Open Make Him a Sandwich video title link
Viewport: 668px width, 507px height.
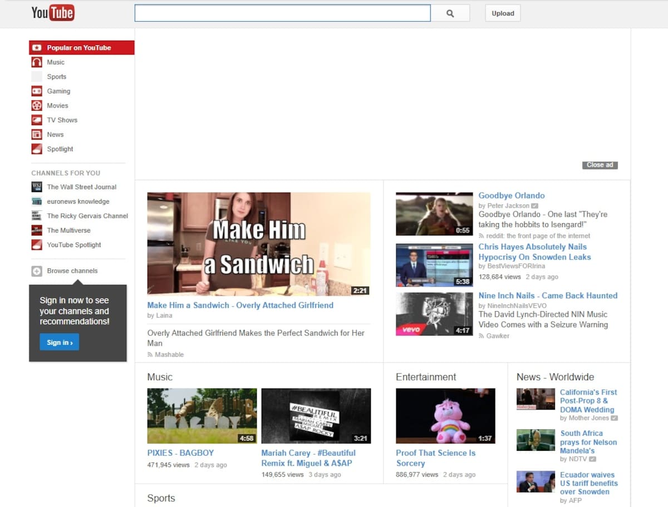[240, 306]
